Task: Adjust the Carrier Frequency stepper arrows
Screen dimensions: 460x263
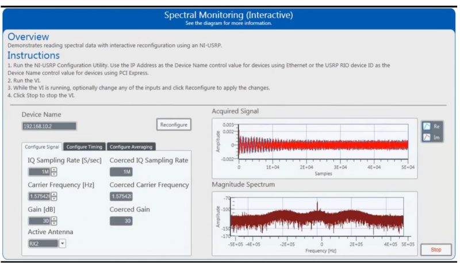Action: (54, 196)
